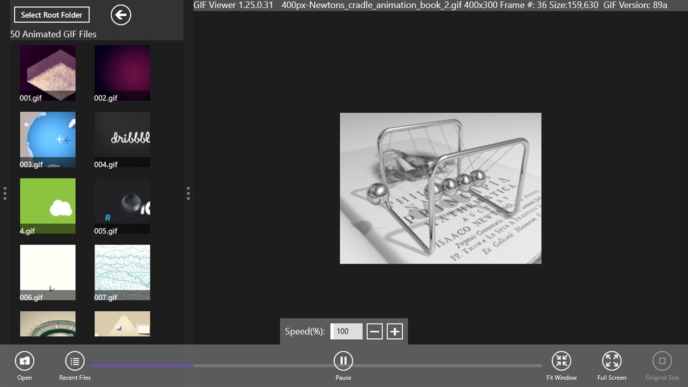Fit the GIF to window
688x387 pixels.
(x=561, y=361)
